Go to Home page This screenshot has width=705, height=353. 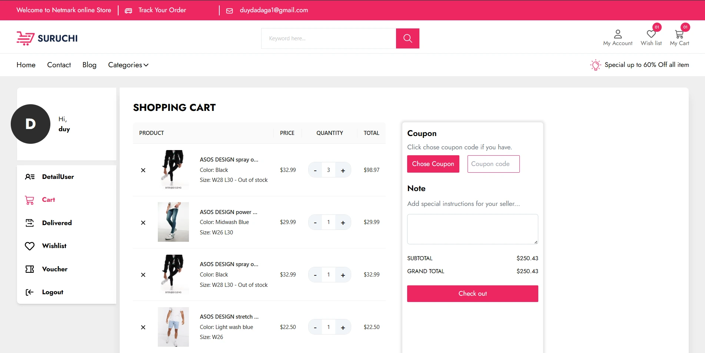click(x=26, y=65)
